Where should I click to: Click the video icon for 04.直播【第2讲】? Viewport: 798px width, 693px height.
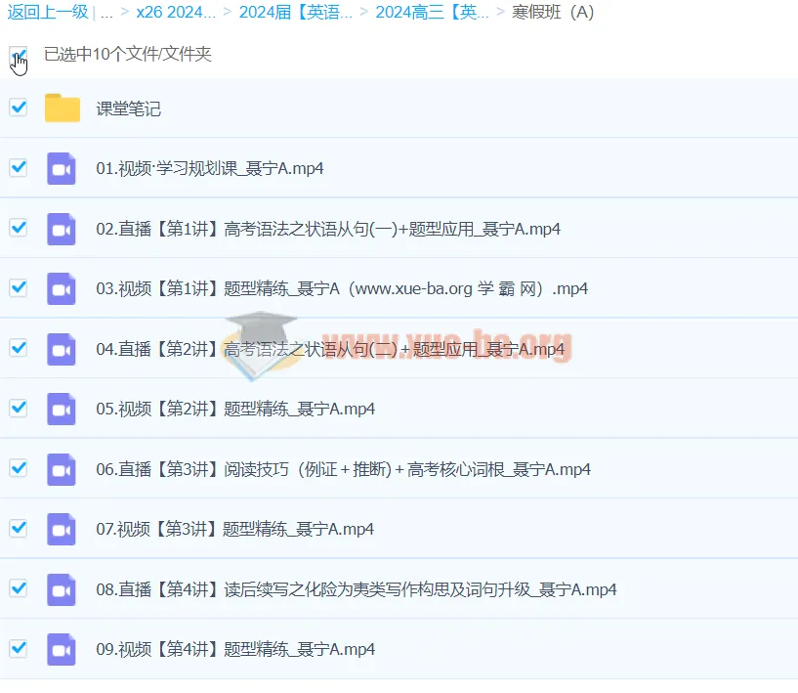(62, 348)
